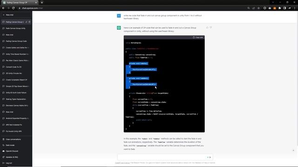Open the 'Android Exported Property' conversation
The height and width of the screenshot is (167, 298).
[x=16, y=118]
